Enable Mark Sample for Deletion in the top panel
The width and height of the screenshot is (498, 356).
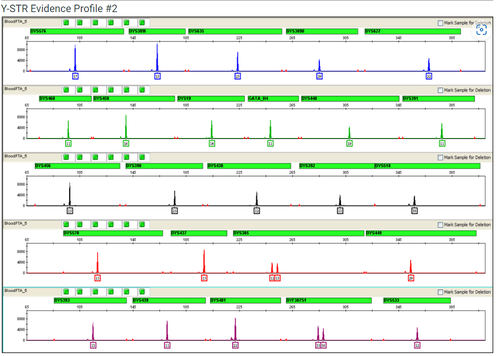coord(440,22)
